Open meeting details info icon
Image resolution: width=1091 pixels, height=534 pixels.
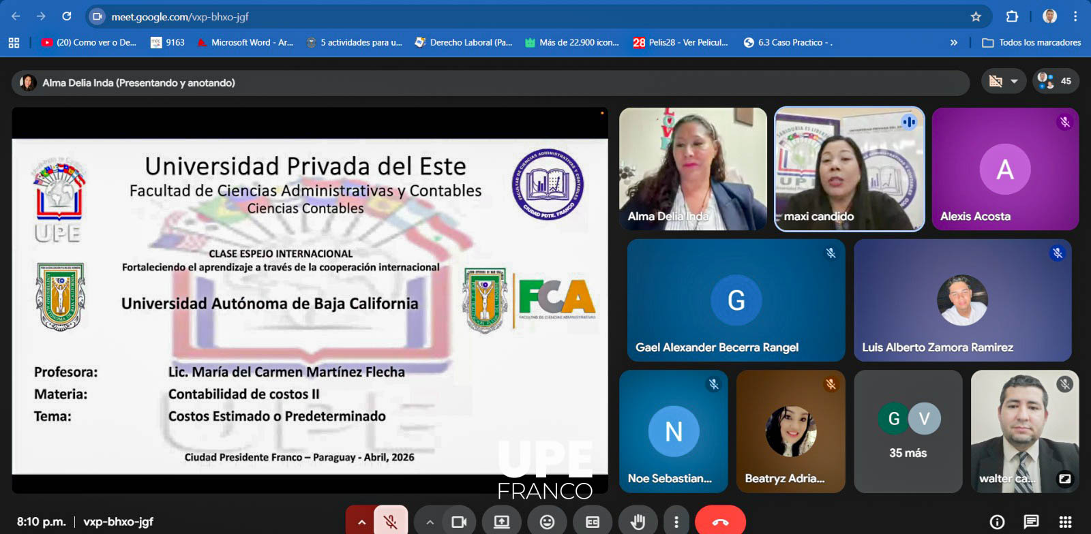click(997, 522)
